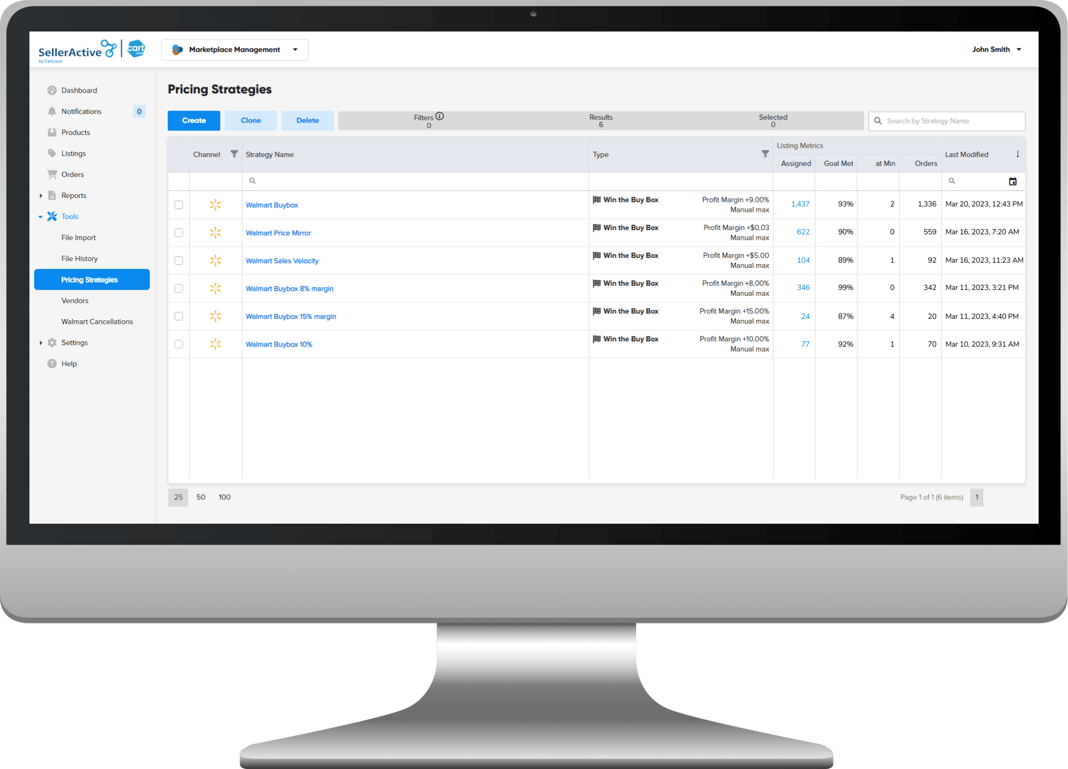
Task: Click the Products box icon
Action: point(52,132)
